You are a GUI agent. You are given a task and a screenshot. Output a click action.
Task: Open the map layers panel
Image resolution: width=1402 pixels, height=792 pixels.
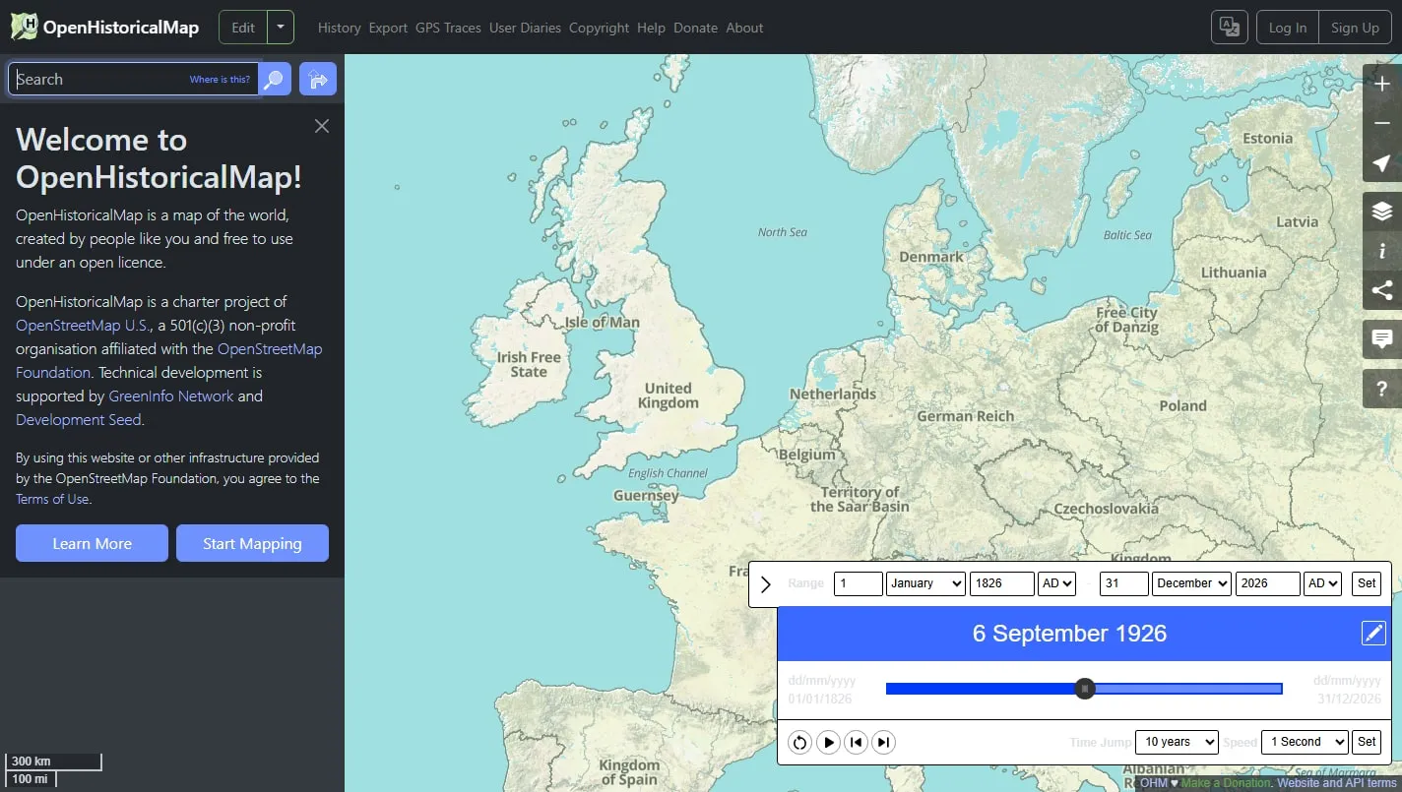1382,212
